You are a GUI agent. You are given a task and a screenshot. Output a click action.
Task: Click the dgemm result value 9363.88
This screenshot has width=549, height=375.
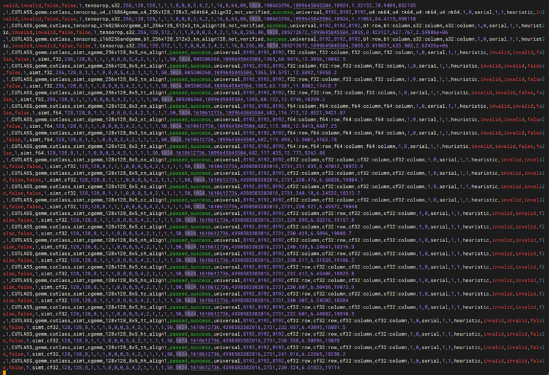314,153
